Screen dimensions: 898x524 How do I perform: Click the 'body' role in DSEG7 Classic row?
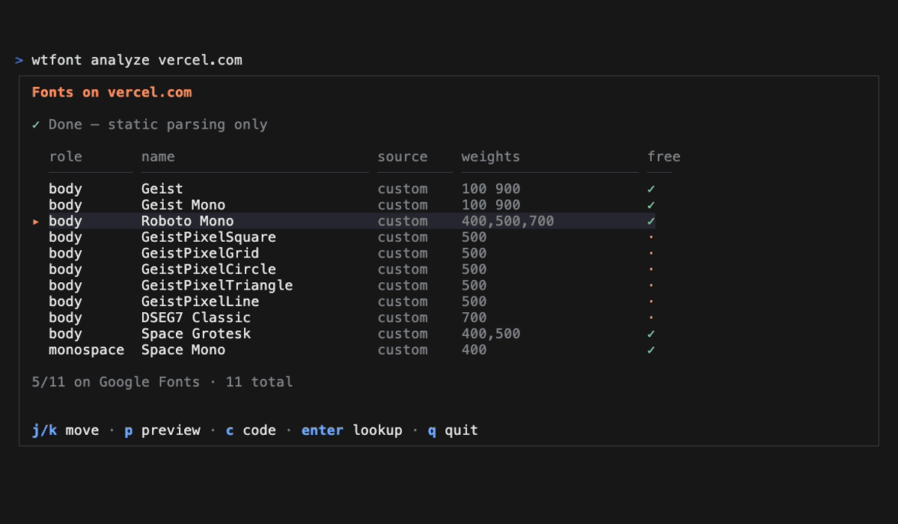pyautogui.click(x=65, y=317)
